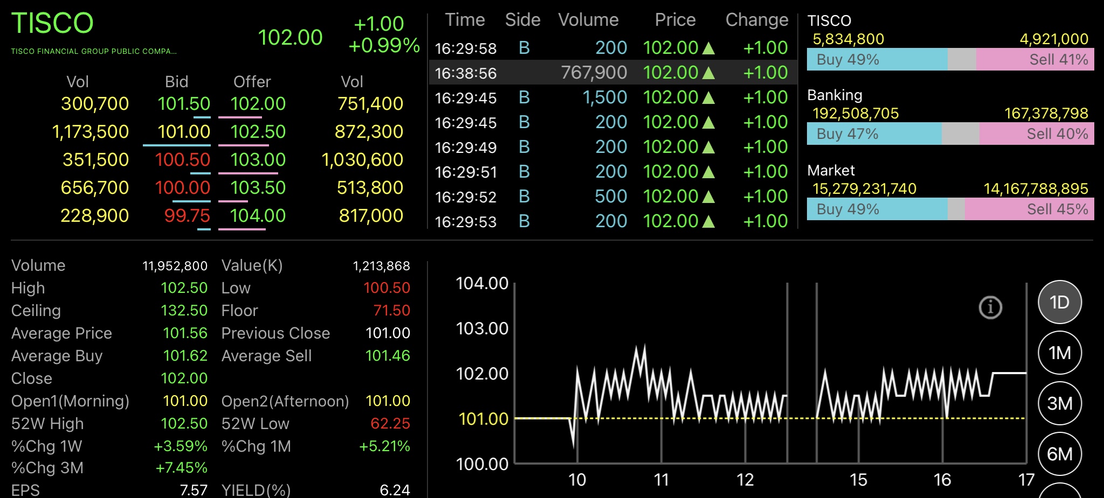1104x498 pixels.
Task: Select bid price 99.75
Action: [x=187, y=215]
